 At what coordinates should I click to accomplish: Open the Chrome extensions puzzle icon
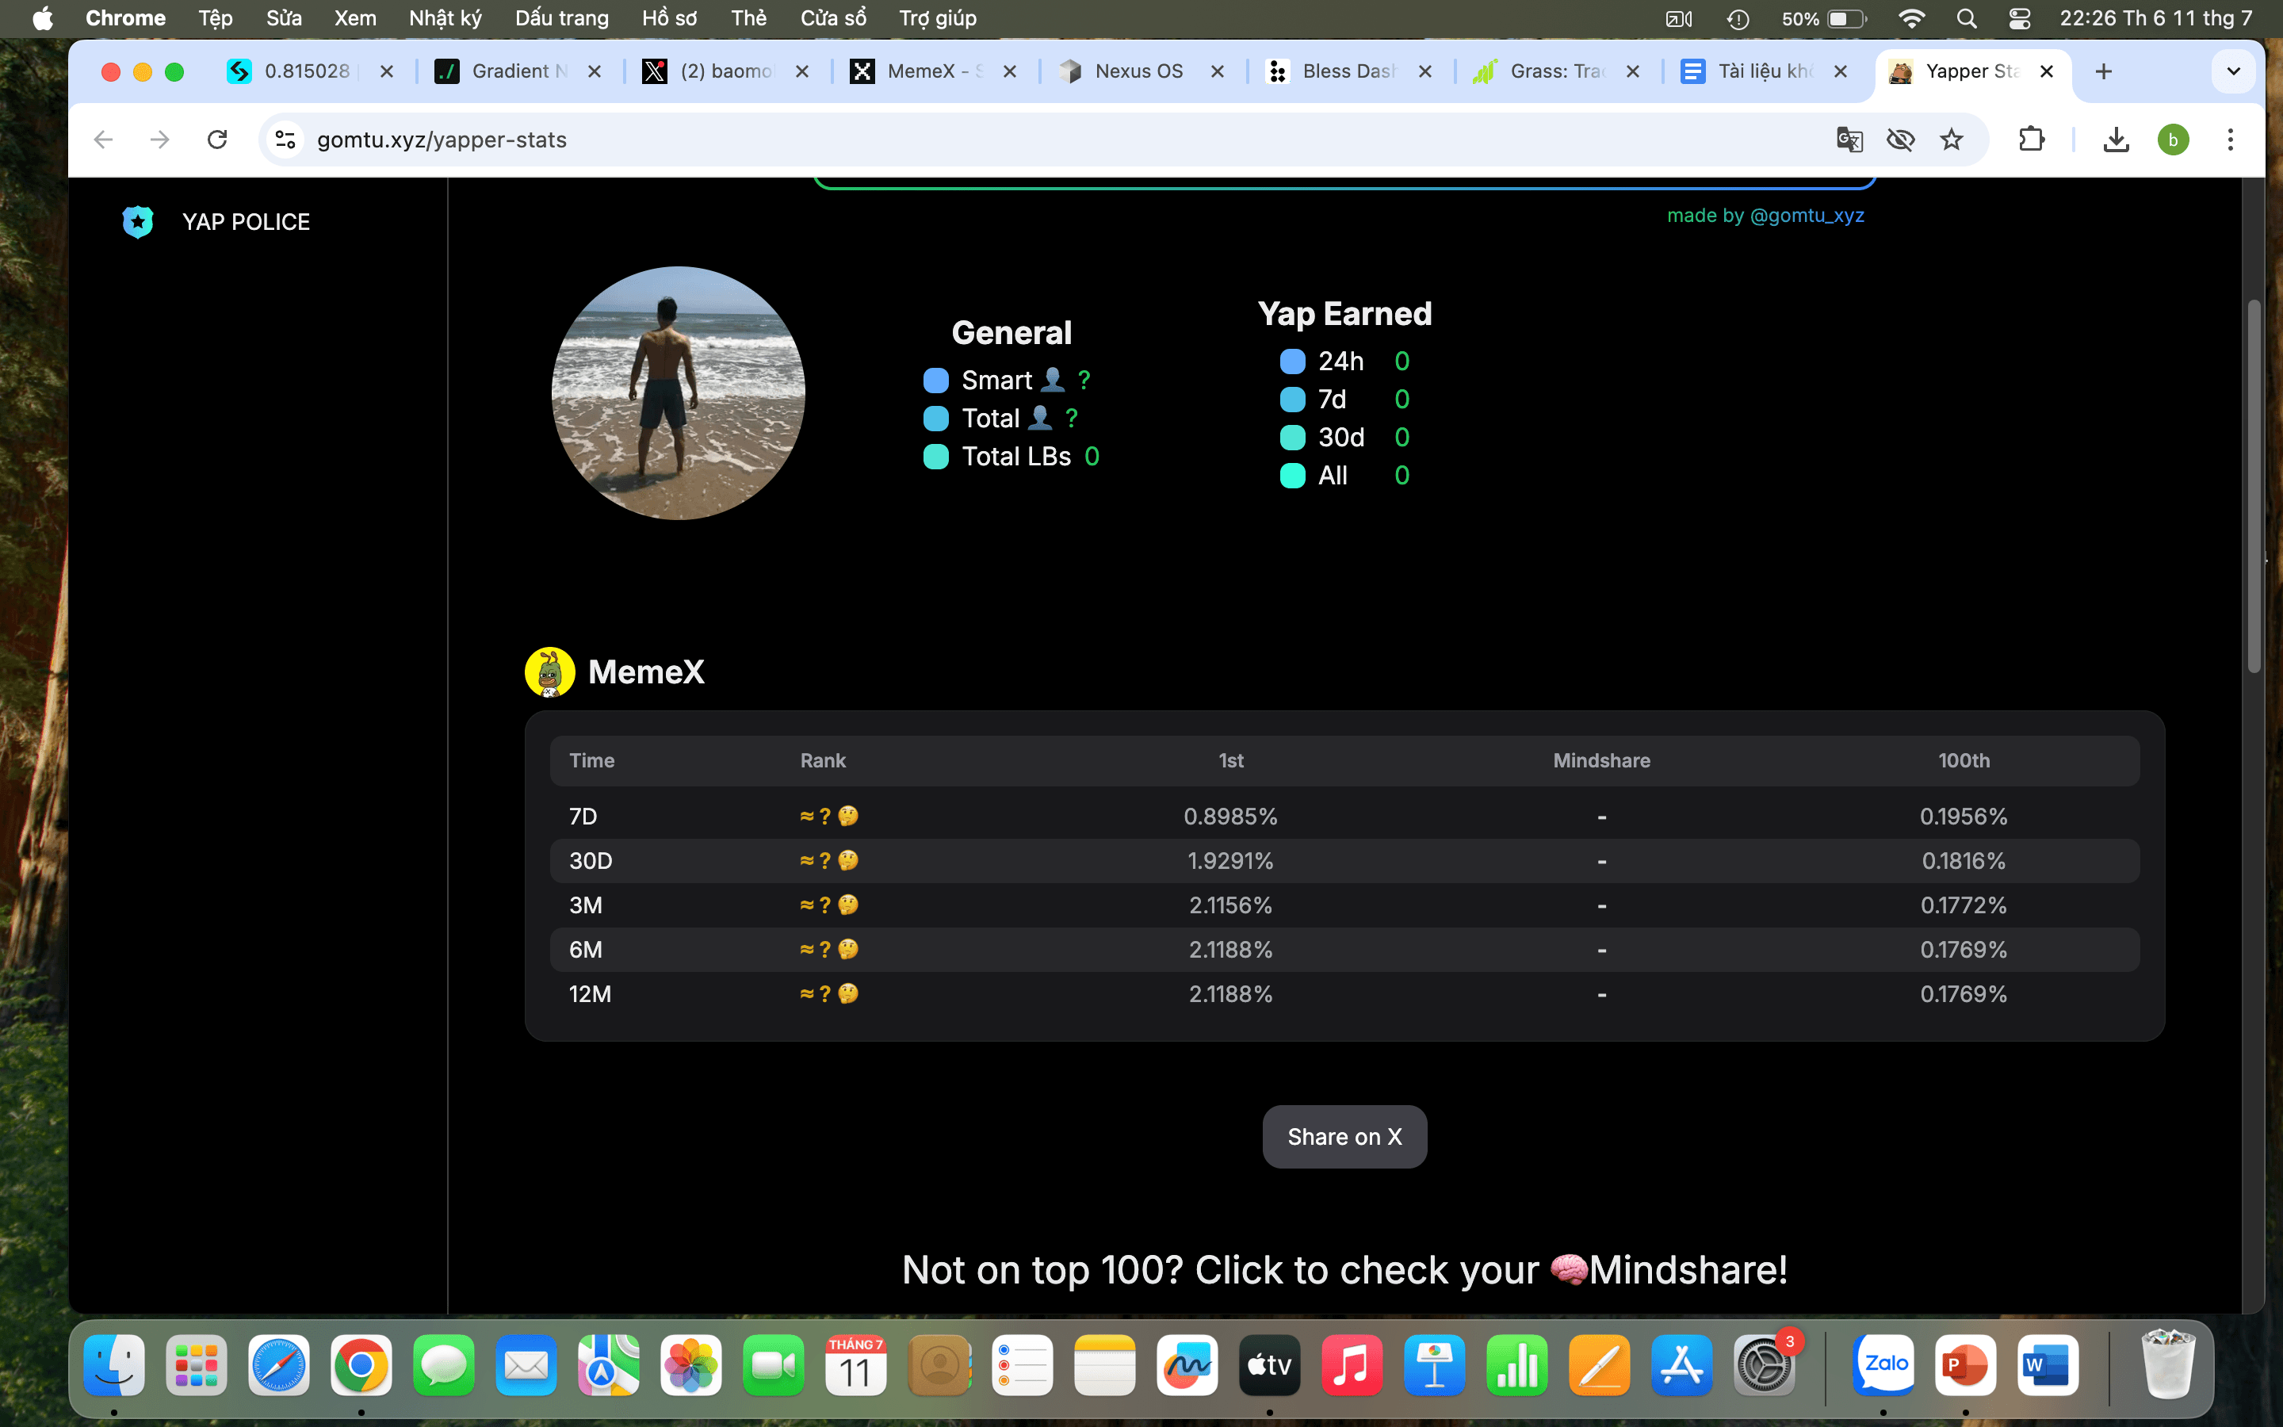point(2031,140)
